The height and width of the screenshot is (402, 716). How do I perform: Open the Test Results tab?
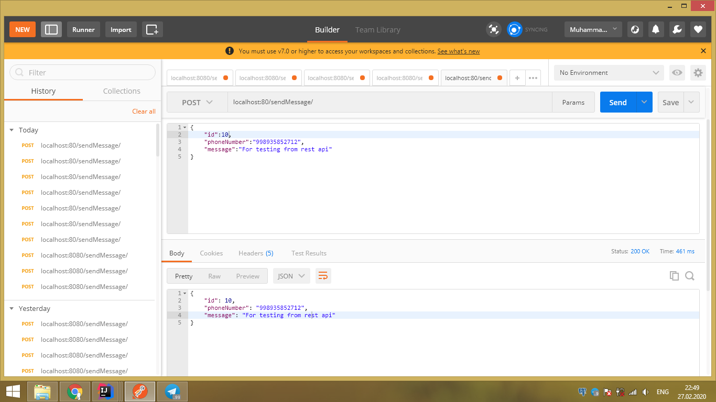pos(309,253)
